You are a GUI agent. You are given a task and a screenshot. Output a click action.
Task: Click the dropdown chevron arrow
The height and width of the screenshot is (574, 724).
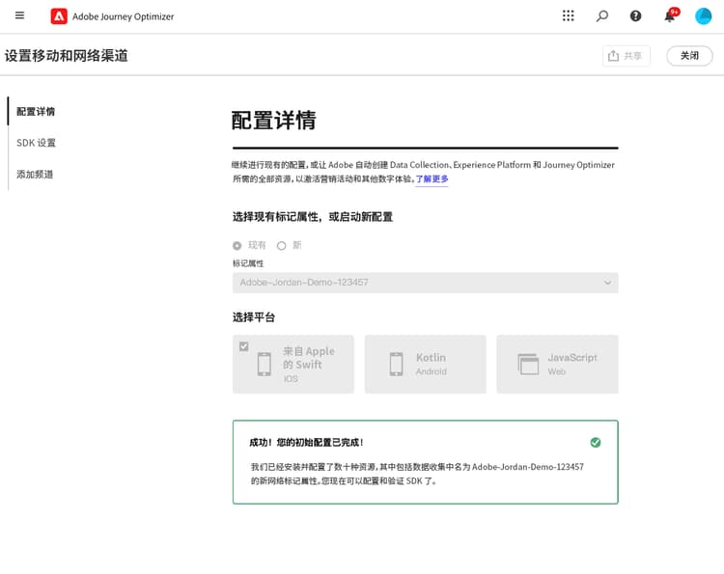(607, 283)
